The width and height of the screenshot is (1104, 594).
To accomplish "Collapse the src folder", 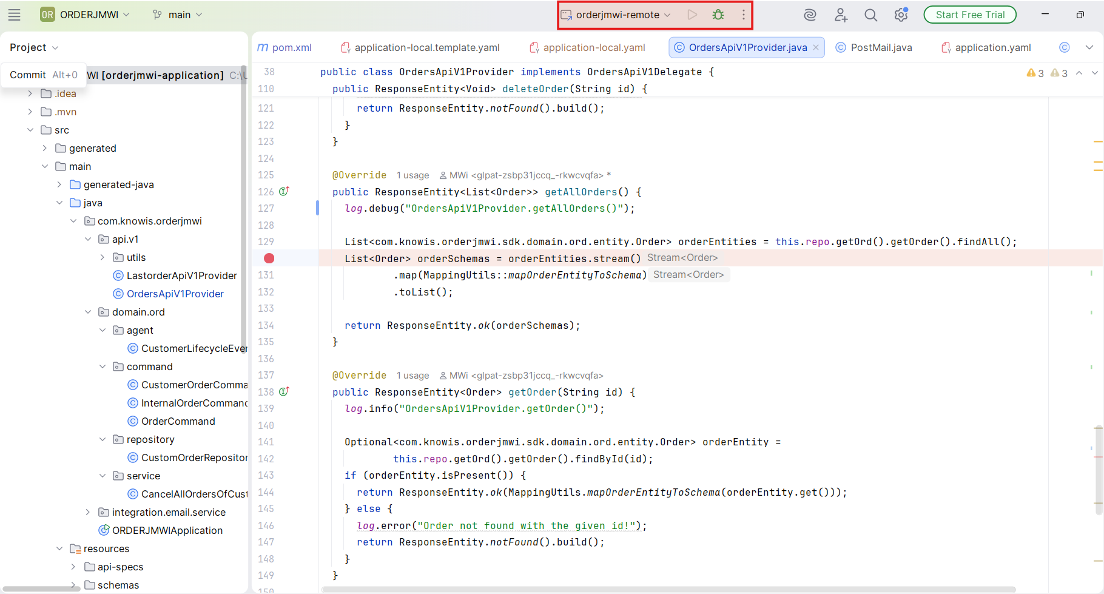I will point(30,129).
